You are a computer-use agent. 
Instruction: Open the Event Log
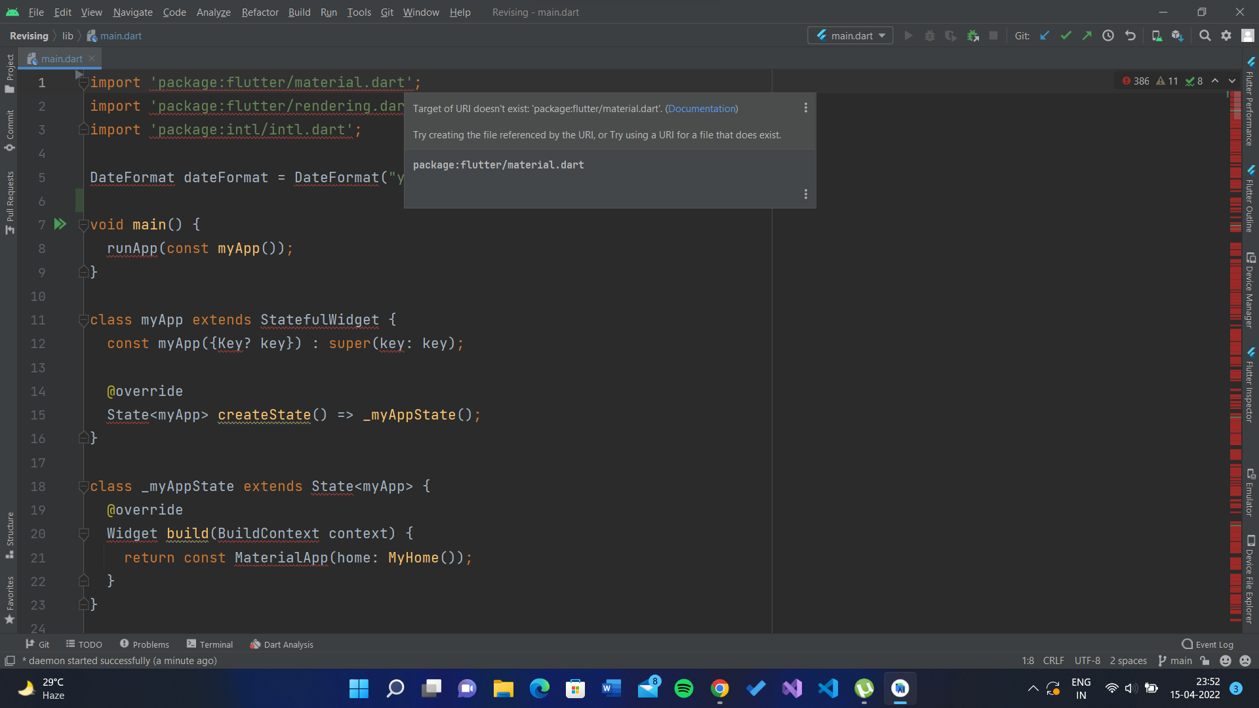click(1207, 644)
